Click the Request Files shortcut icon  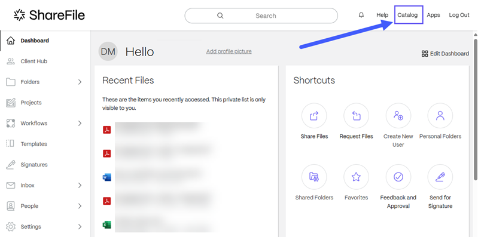click(356, 116)
